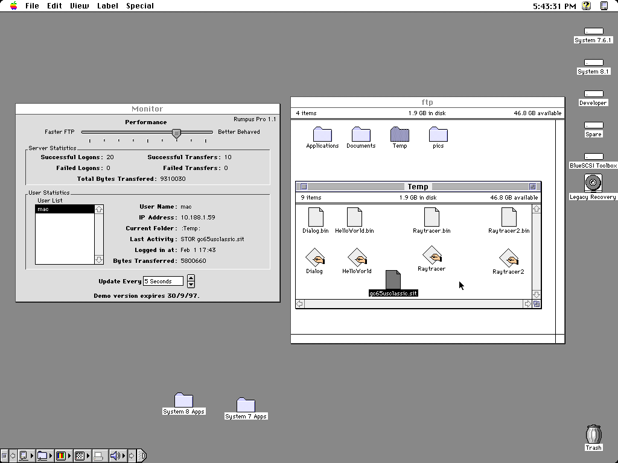The width and height of the screenshot is (618, 463).
Task: Open the System 8 Apps folder
Action: pos(183,400)
